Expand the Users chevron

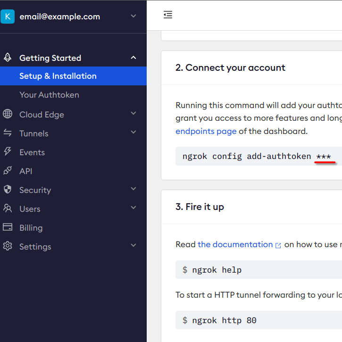(x=133, y=208)
